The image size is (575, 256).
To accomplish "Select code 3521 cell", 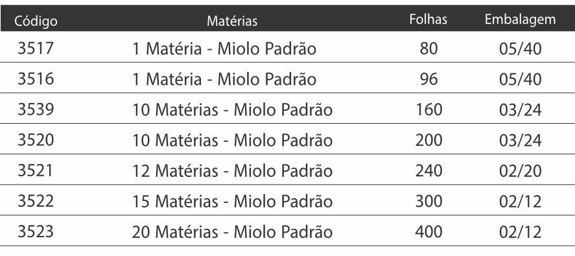I will coord(35,170).
